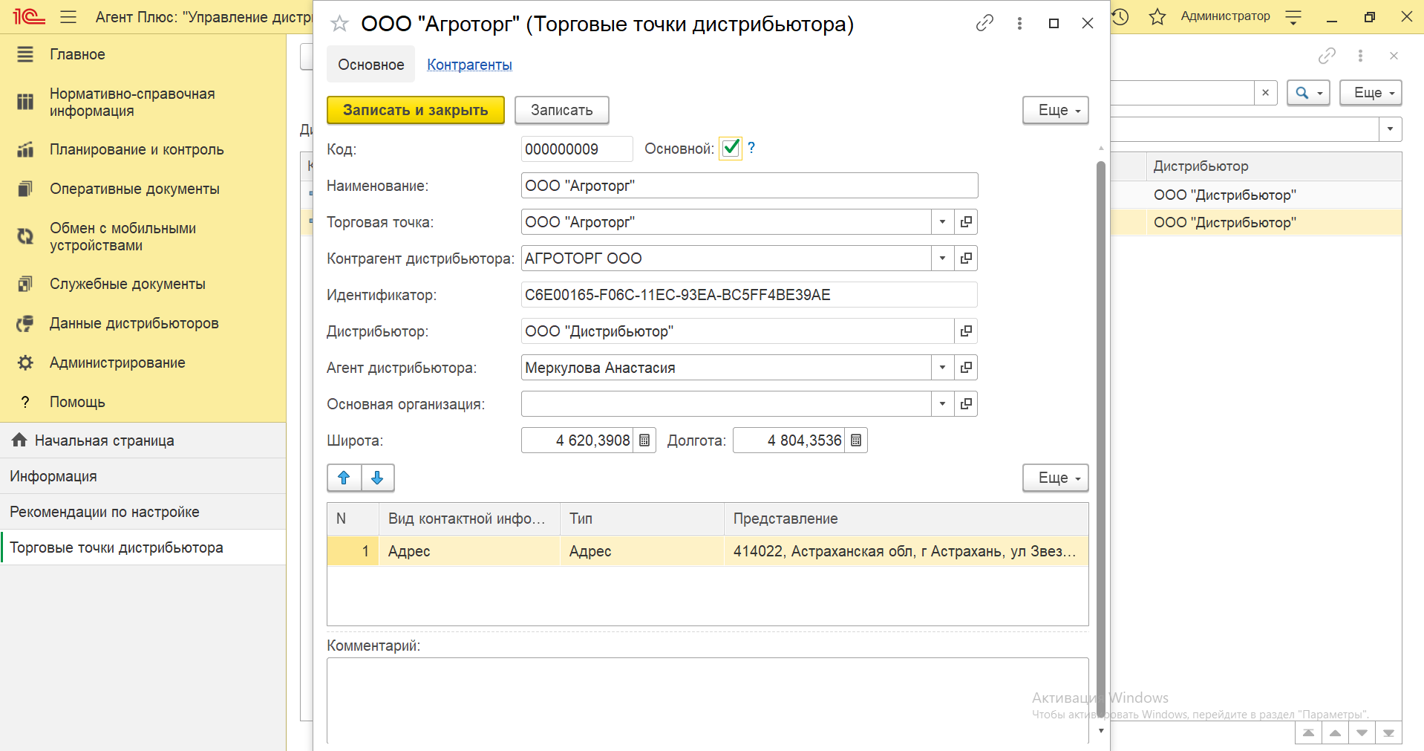Move contact info row down arrow

point(377,478)
